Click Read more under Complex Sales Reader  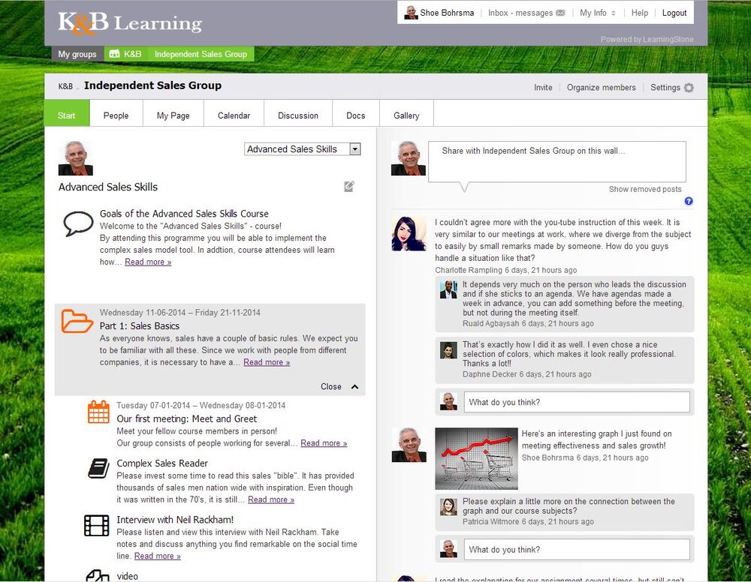(271, 499)
